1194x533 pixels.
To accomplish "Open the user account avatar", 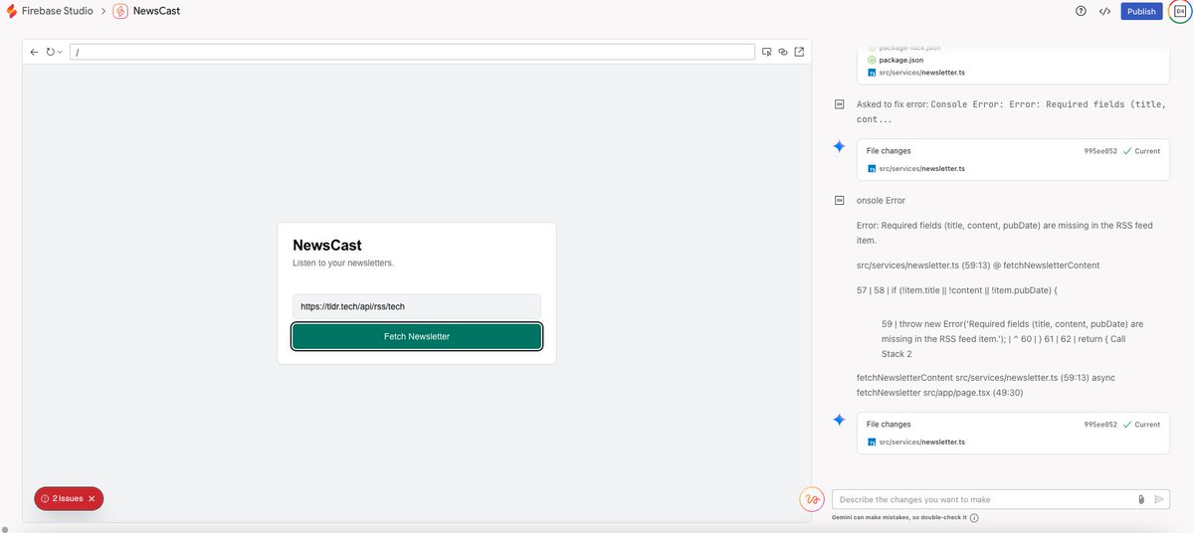I will click(1179, 11).
